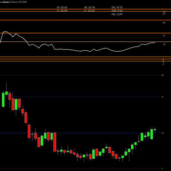The height and width of the screenshot is (171, 171).
Task: Click the close price value C: 12.50
Action: [x=62, y=11]
